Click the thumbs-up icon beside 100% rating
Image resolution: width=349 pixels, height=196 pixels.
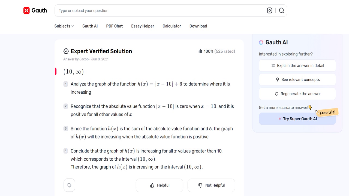pyautogui.click(x=200, y=51)
